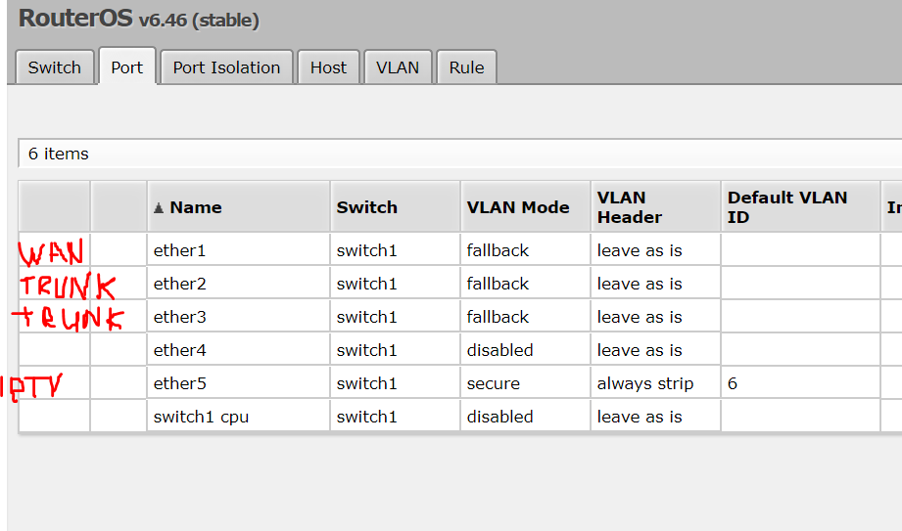Click the '6 items' count bar

click(x=59, y=154)
